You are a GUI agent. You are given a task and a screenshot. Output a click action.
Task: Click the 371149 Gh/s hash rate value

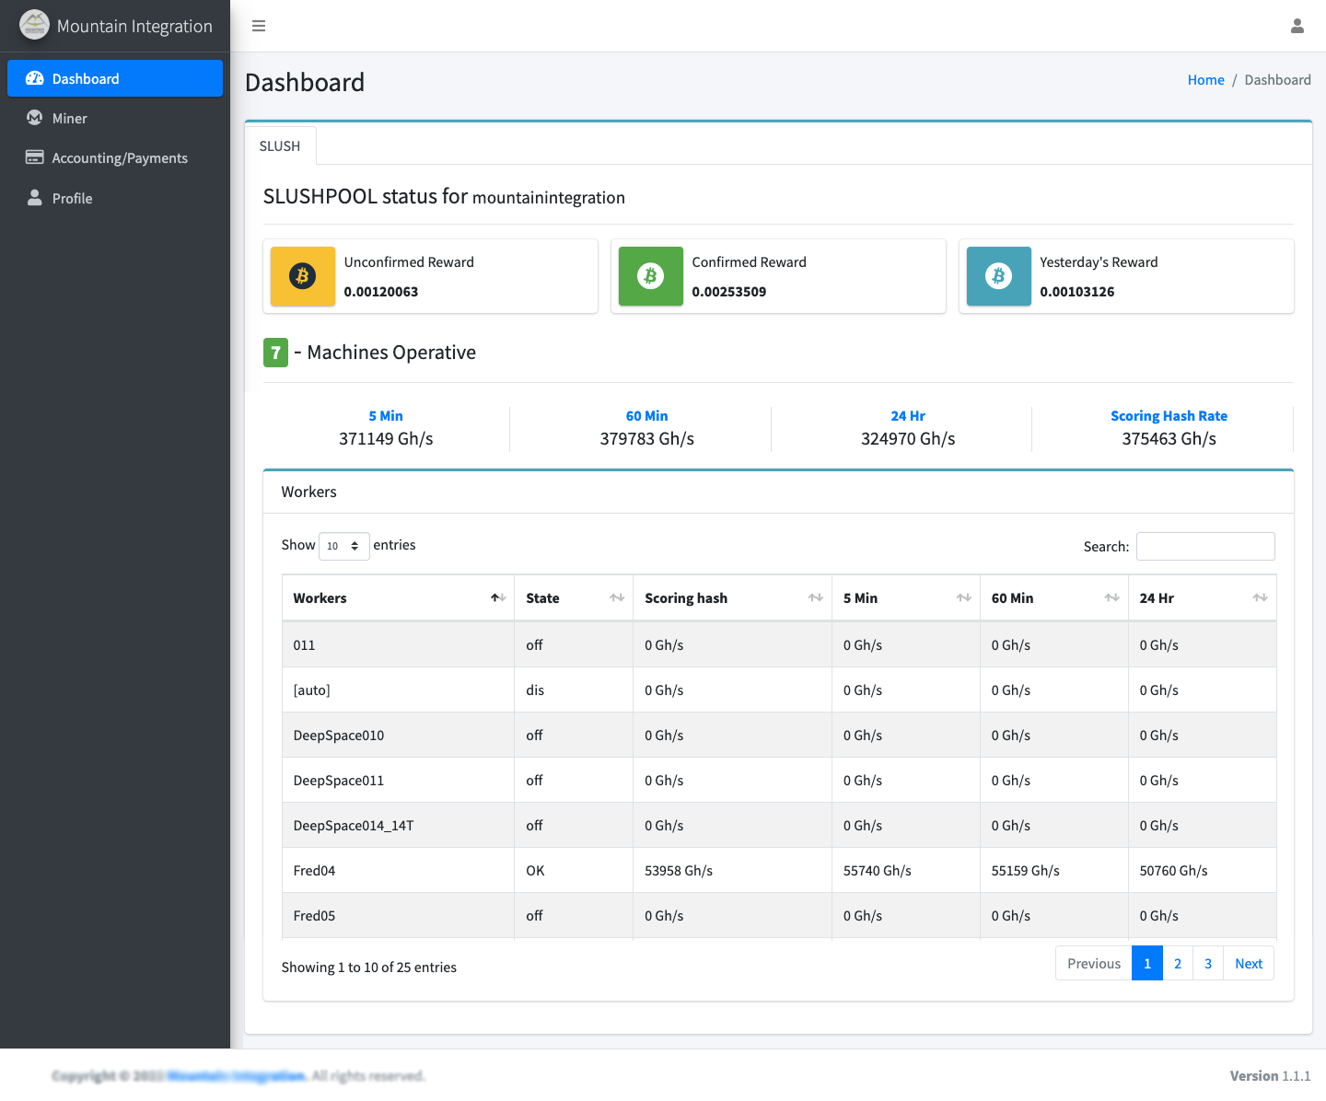click(x=386, y=439)
